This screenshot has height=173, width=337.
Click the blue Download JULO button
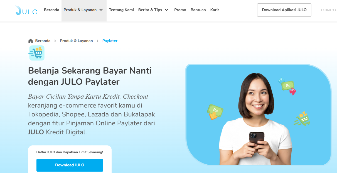pos(70,165)
